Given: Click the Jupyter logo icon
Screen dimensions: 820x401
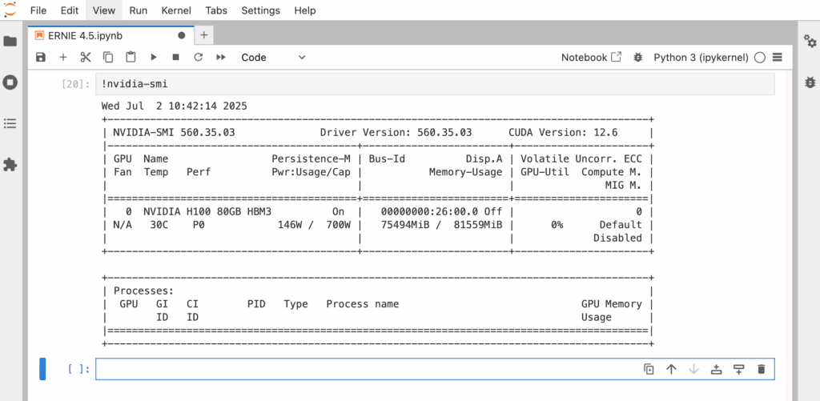Looking at the screenshot, I should [x=10, y=10].
